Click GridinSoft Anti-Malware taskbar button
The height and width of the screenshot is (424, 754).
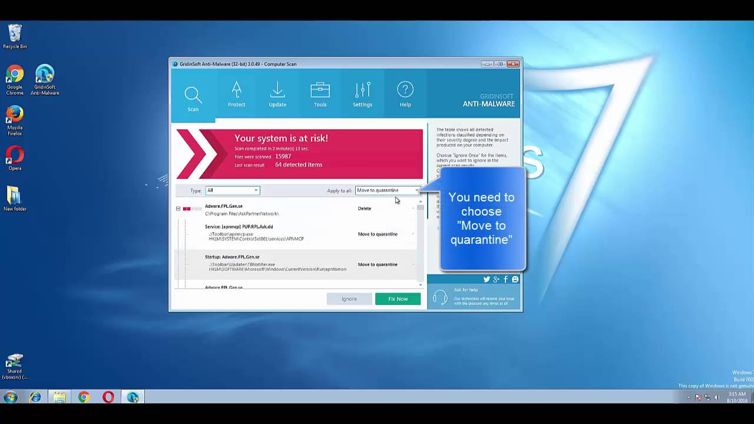coord(133,397)
